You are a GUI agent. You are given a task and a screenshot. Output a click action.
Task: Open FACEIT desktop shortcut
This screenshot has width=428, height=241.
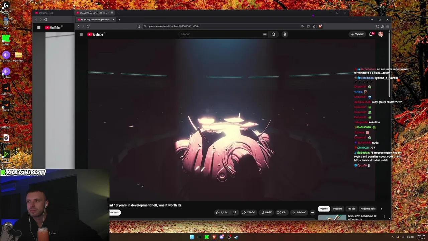(x=6, y=106)
